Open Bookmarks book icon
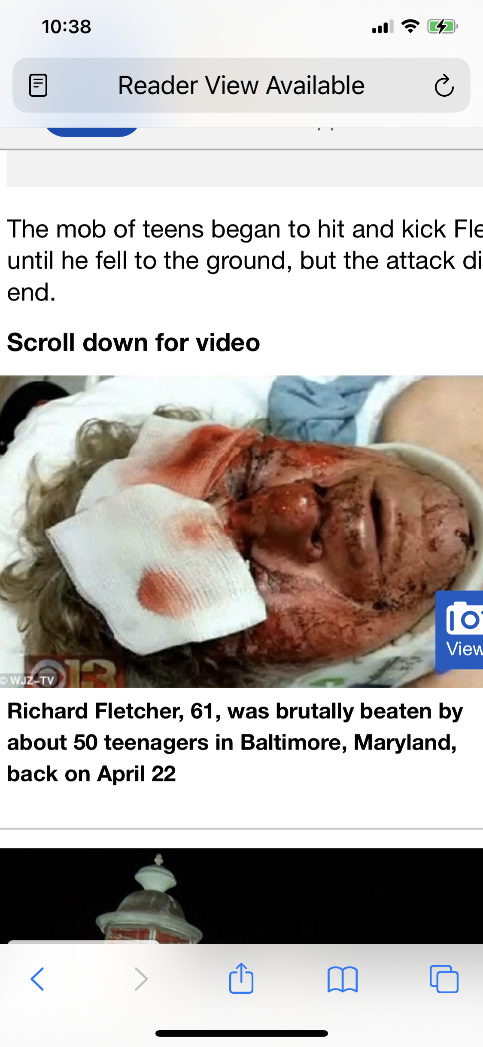483x1047 pixels. coord(342,980)
